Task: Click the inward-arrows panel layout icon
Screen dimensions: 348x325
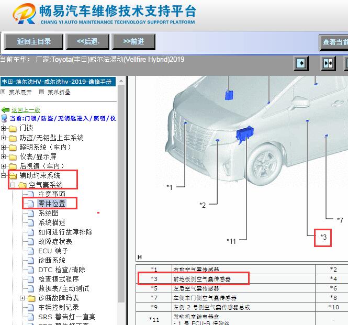Action: (x=328, y=63)
